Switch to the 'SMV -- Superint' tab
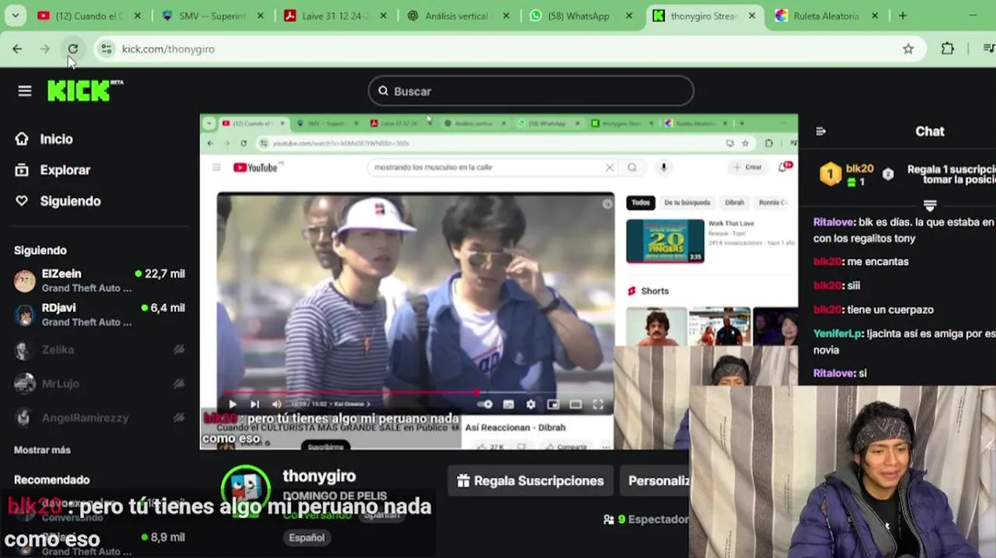The width and height of the screenshot is (996, 558). click(x=213, y=15)
